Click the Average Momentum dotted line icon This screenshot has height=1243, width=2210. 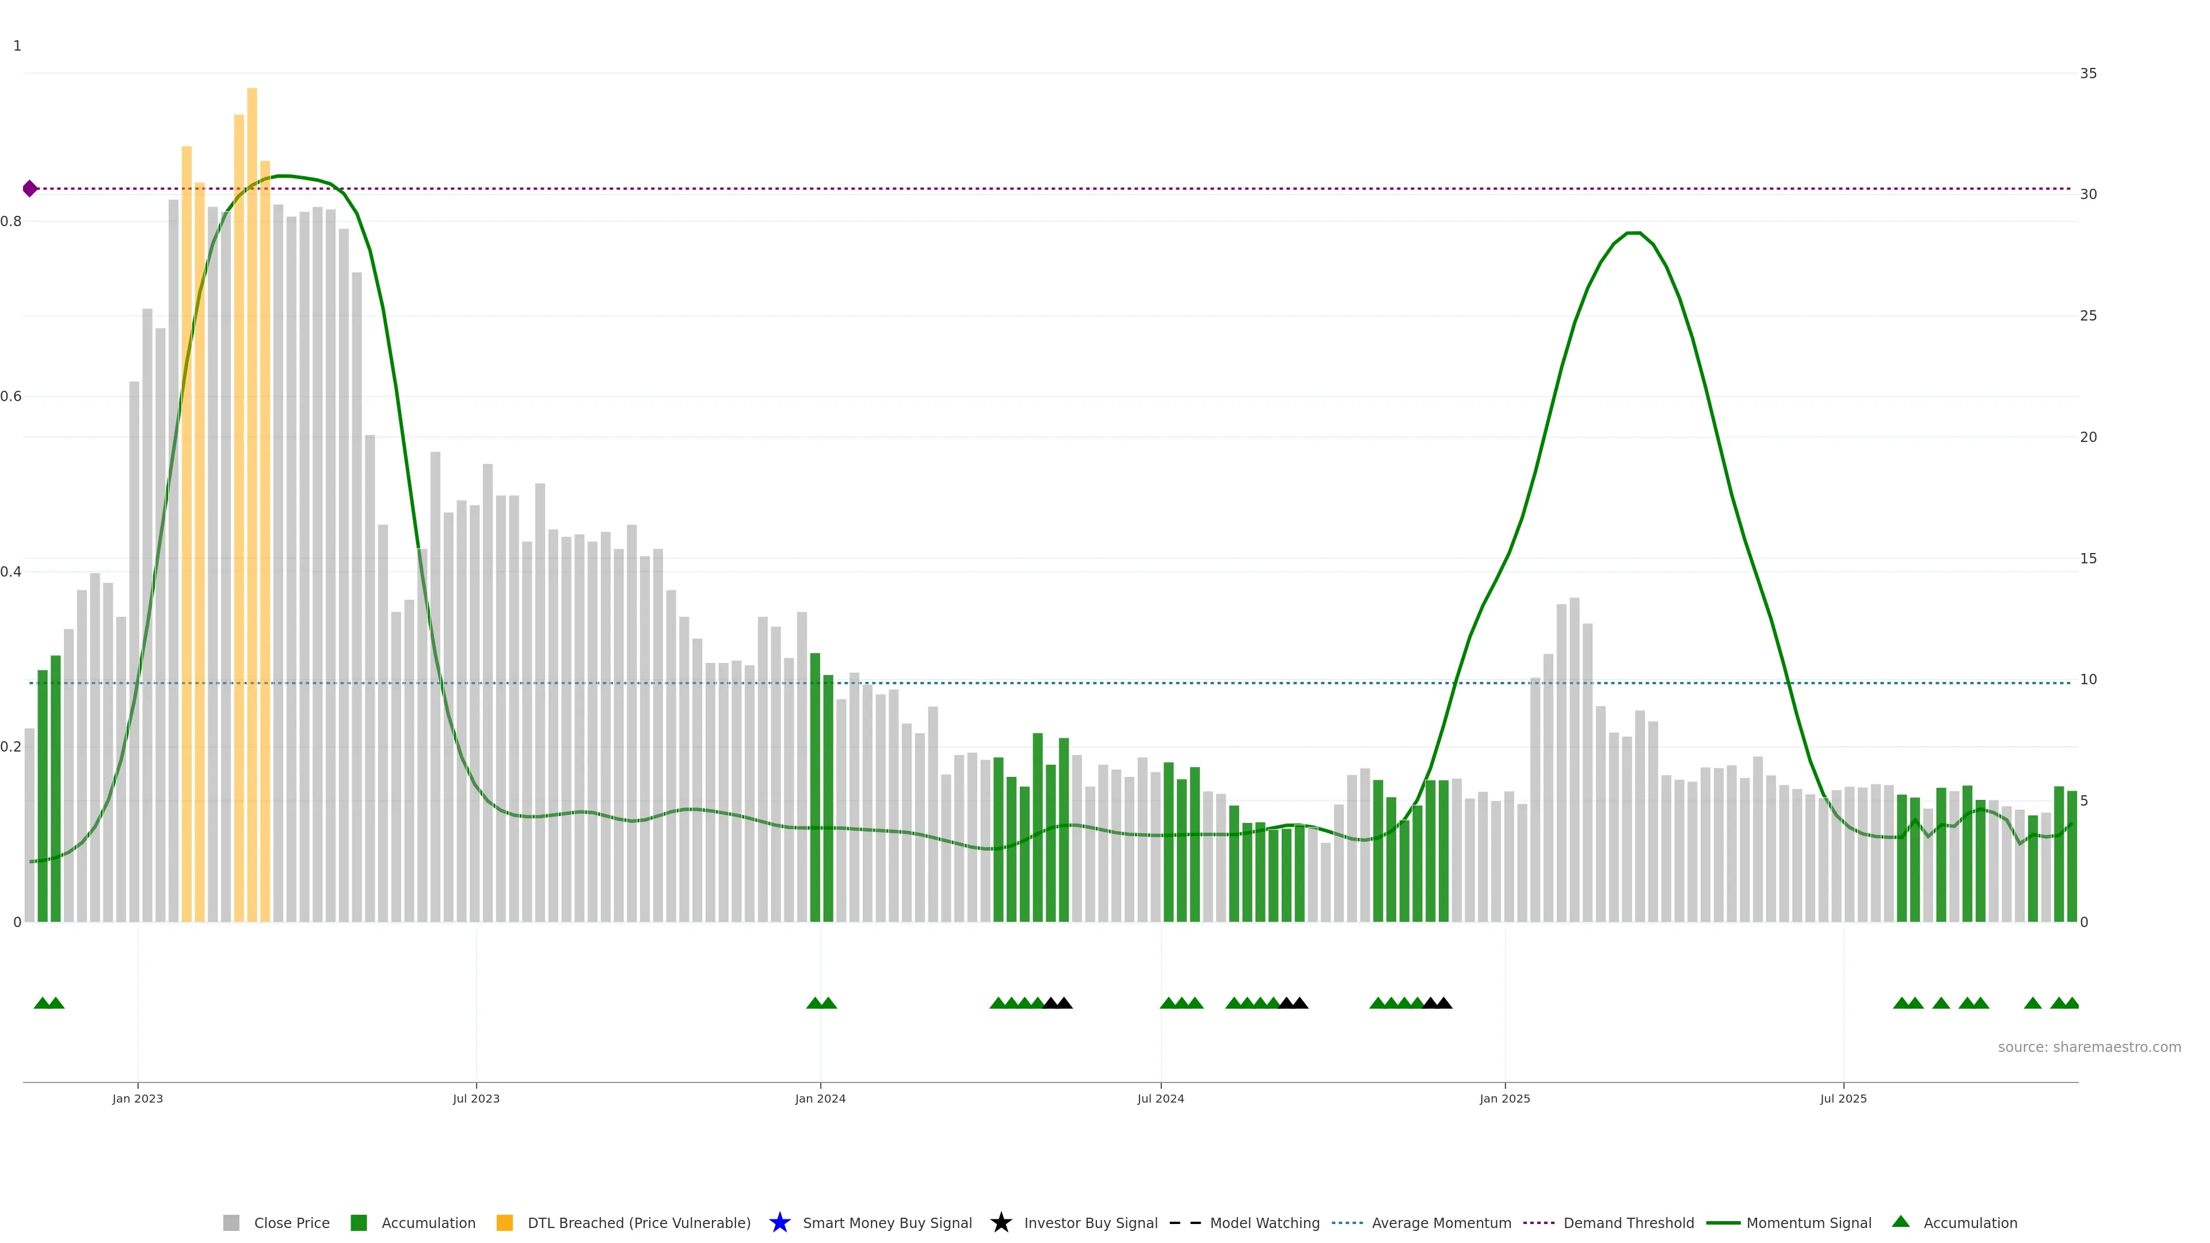tap(1347, 1222)
